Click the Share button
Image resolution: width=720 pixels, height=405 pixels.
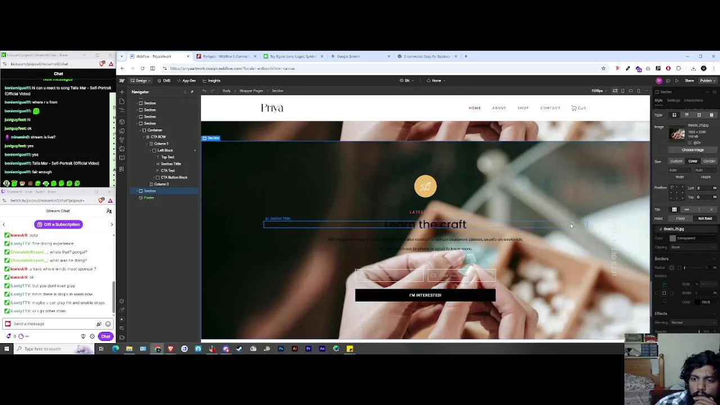(x=689, y=80)
